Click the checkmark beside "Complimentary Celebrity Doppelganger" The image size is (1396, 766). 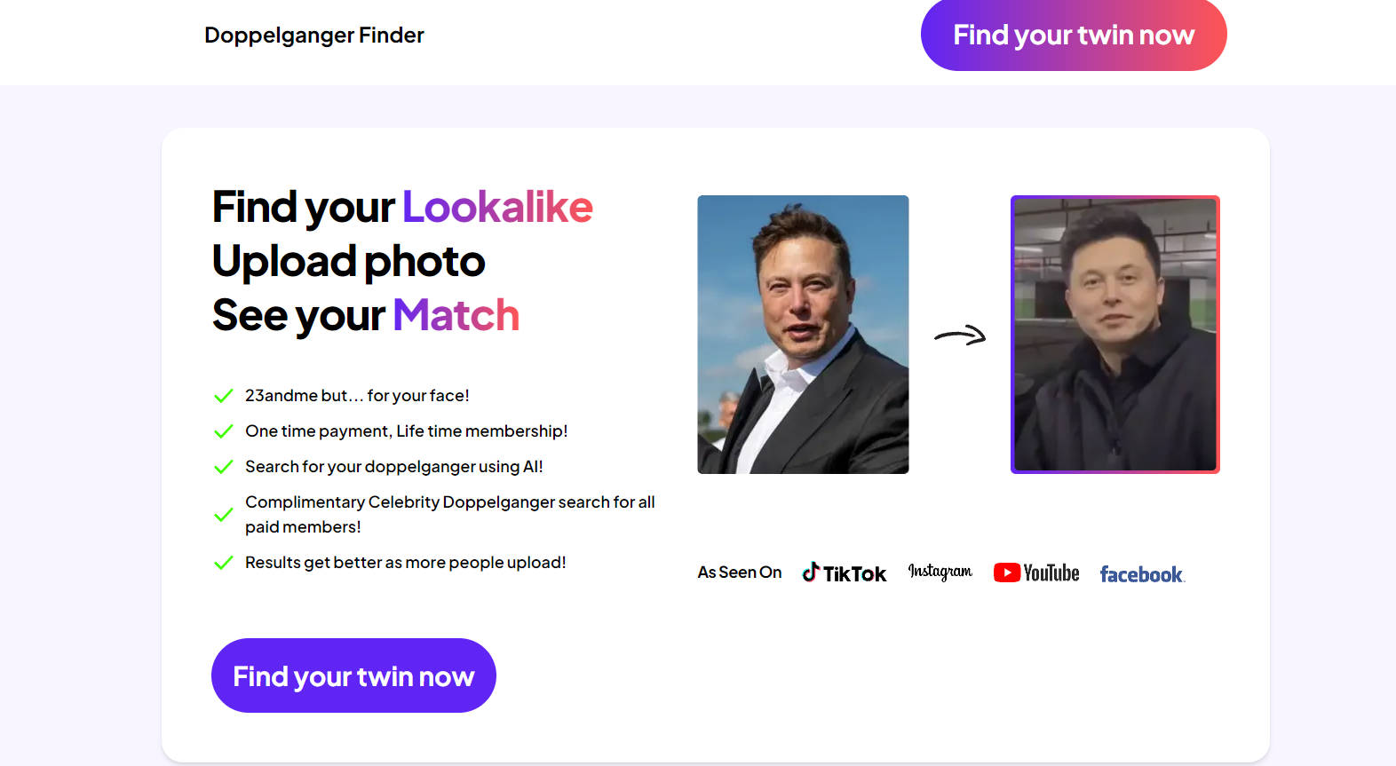224,515
